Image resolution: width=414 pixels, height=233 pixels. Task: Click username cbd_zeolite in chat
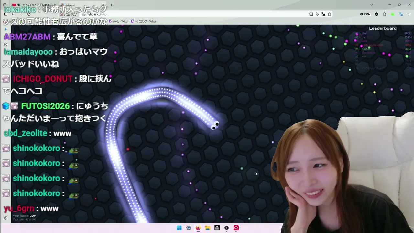(25, 133)
